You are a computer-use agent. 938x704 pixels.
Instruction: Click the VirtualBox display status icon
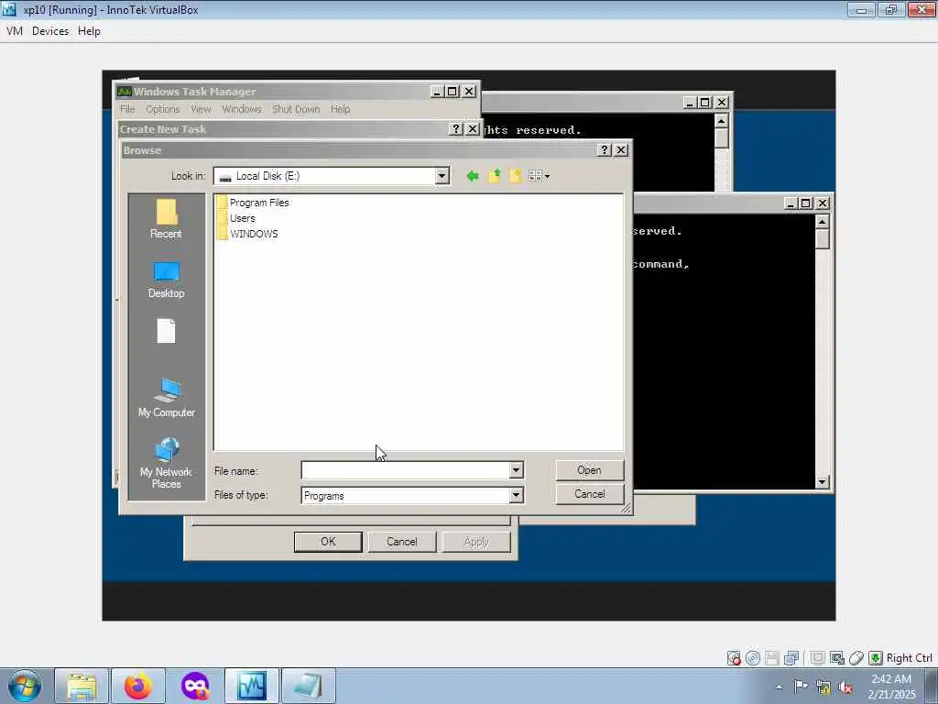click(817, 658)
